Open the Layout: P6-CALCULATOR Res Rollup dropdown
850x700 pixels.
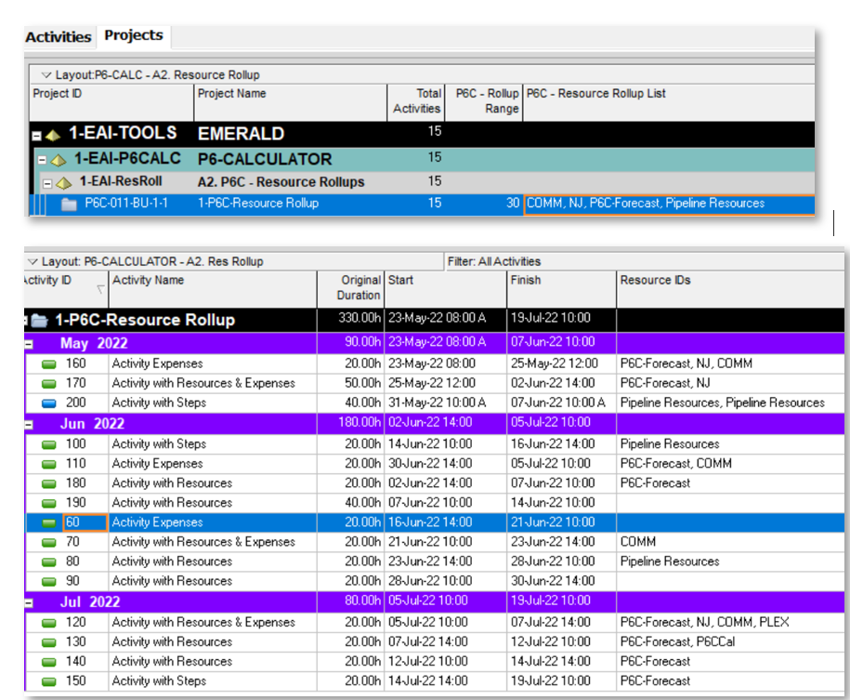click(33, 262)
